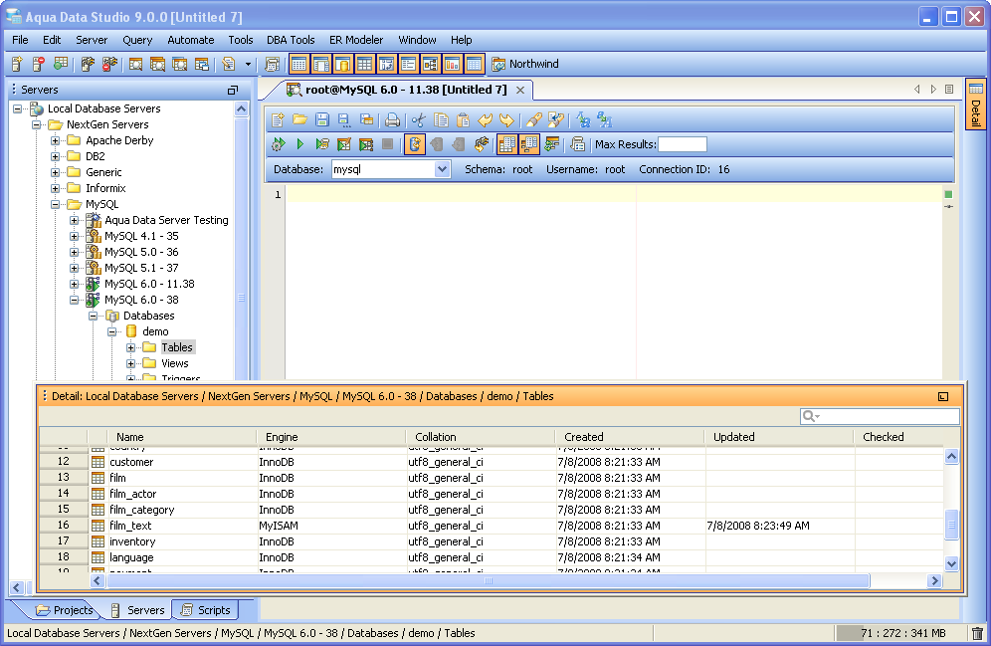This screenshot has width=991, height=646.
Task: Open the Query menu
Action: [137, 40]
